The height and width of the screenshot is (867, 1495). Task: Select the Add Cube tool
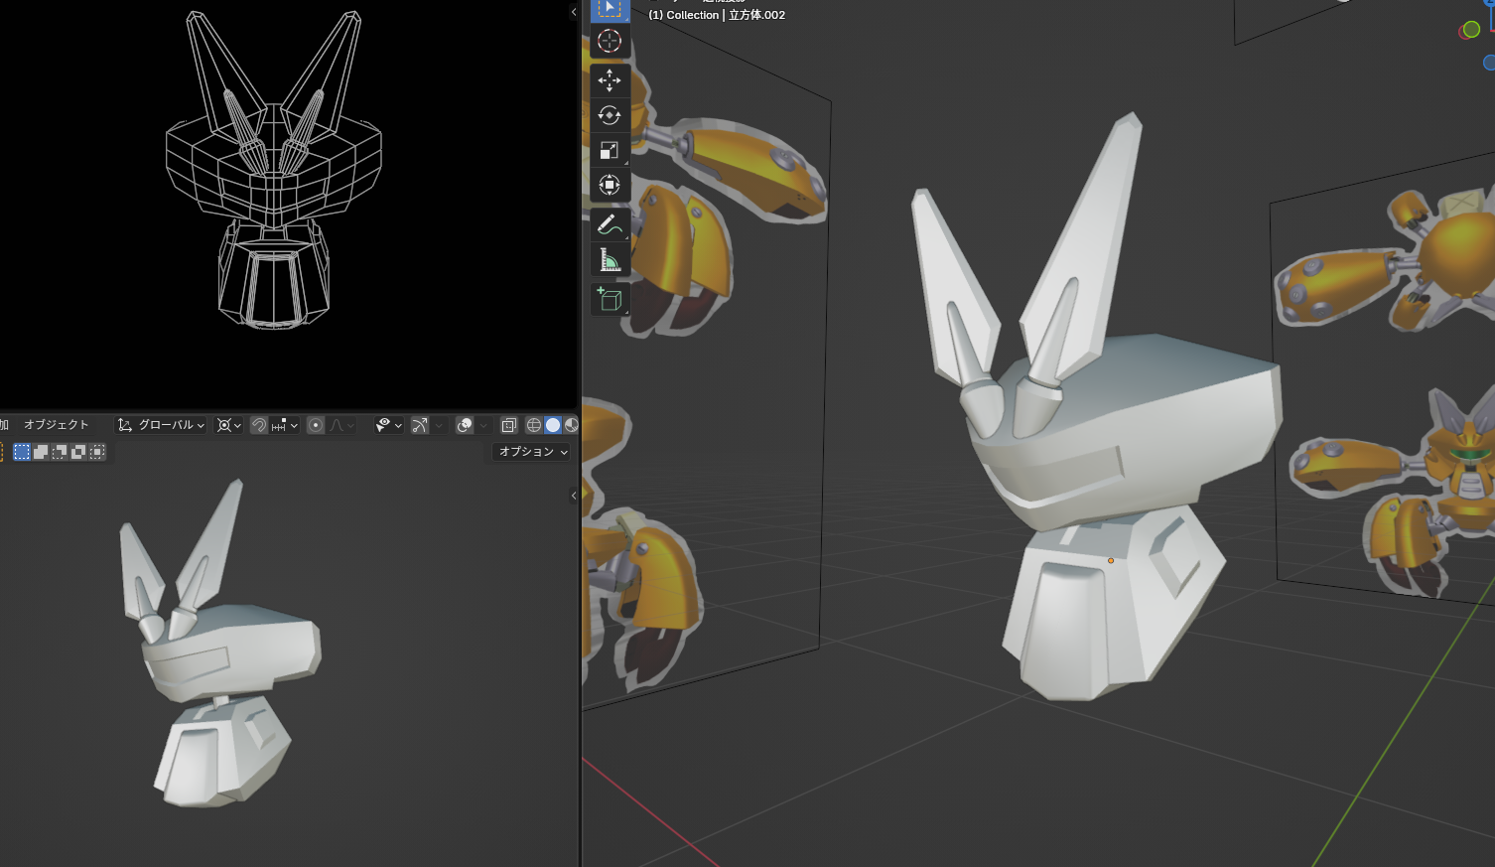pos(610,299)
